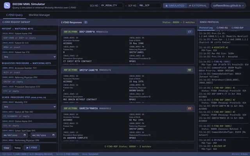Click requested procedure ID RP002
Viewport: 250px width, 156px height.
tap(132, 99)
